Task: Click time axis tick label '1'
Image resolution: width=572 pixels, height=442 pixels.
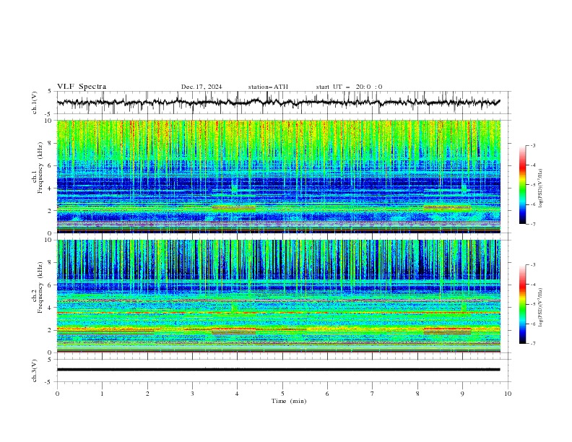Action: 102,394
